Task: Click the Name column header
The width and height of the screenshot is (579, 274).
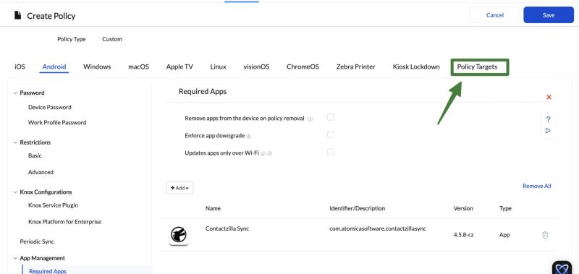Action: click(x=213, y=208)
